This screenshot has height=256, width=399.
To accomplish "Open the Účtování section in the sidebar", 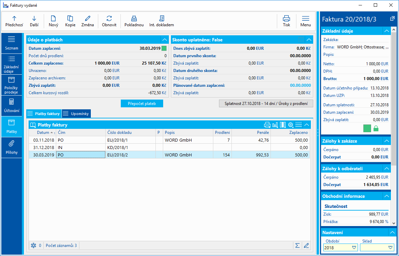I will coord(11,105).
